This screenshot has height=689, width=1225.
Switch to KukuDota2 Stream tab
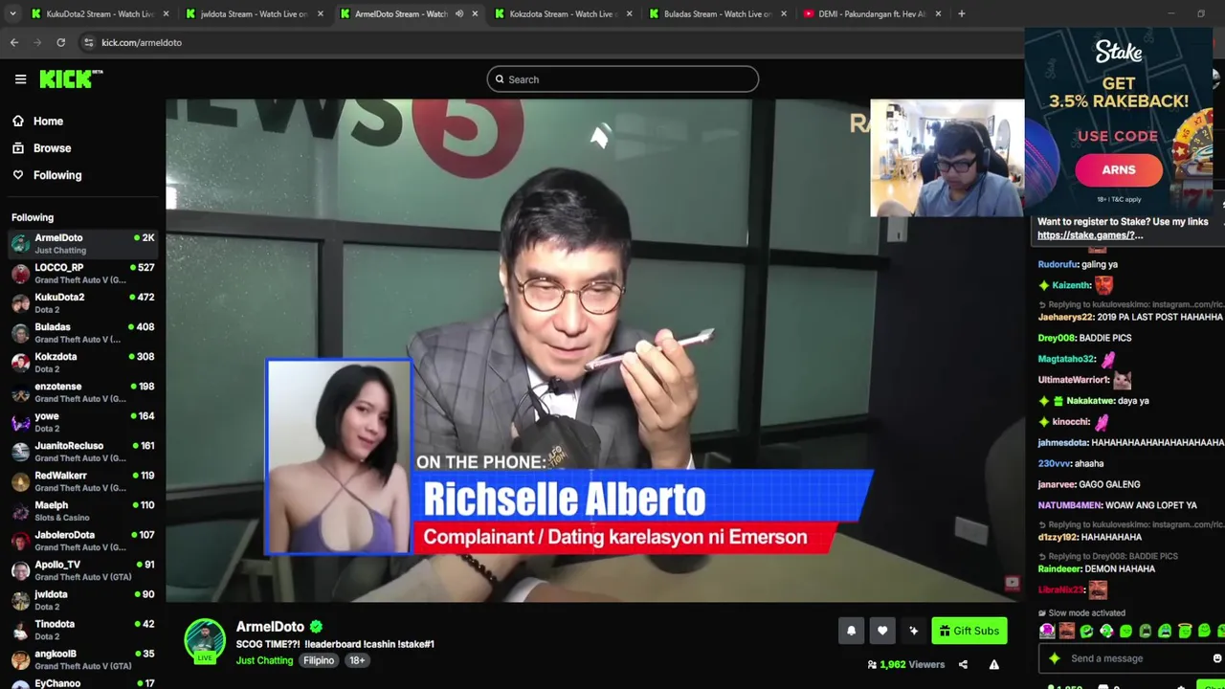[x=100, y=13]
